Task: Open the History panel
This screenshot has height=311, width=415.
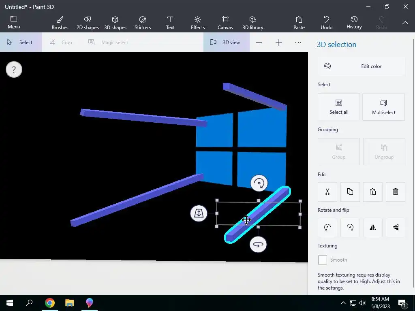Action: pyautogui.click(x=354, y=23)
